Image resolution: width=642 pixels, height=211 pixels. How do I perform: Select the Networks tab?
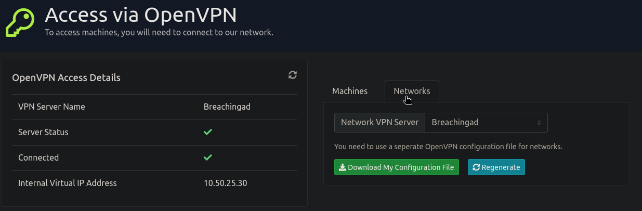pos(412,91)
